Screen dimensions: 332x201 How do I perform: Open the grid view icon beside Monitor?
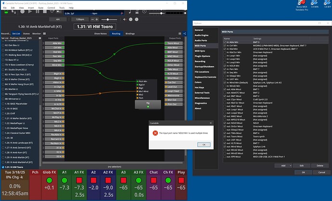pyautogui.click(x=44, y=34)
